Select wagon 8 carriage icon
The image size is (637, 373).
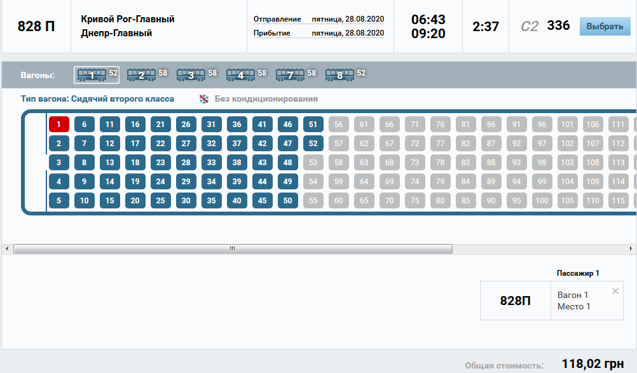point(339,75)
